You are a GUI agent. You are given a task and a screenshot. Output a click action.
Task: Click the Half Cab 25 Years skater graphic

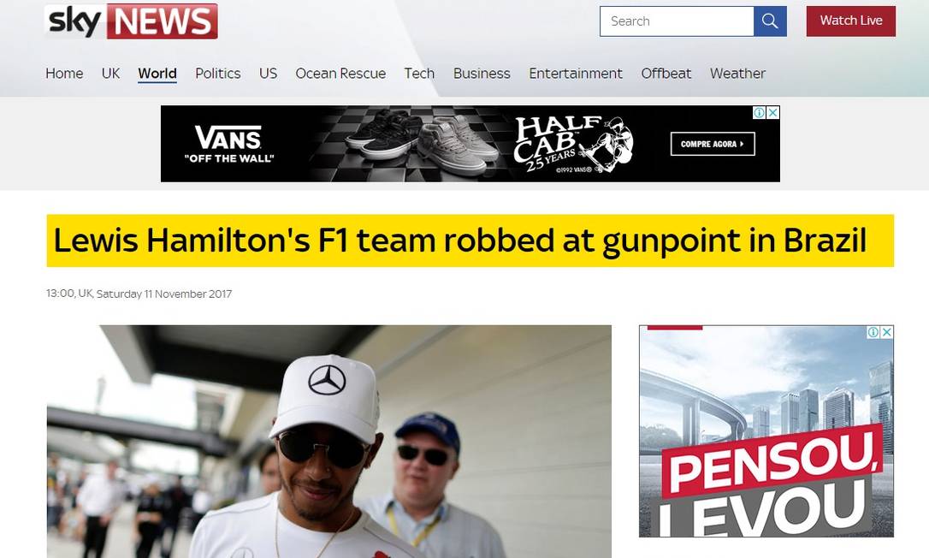point(573,144)
